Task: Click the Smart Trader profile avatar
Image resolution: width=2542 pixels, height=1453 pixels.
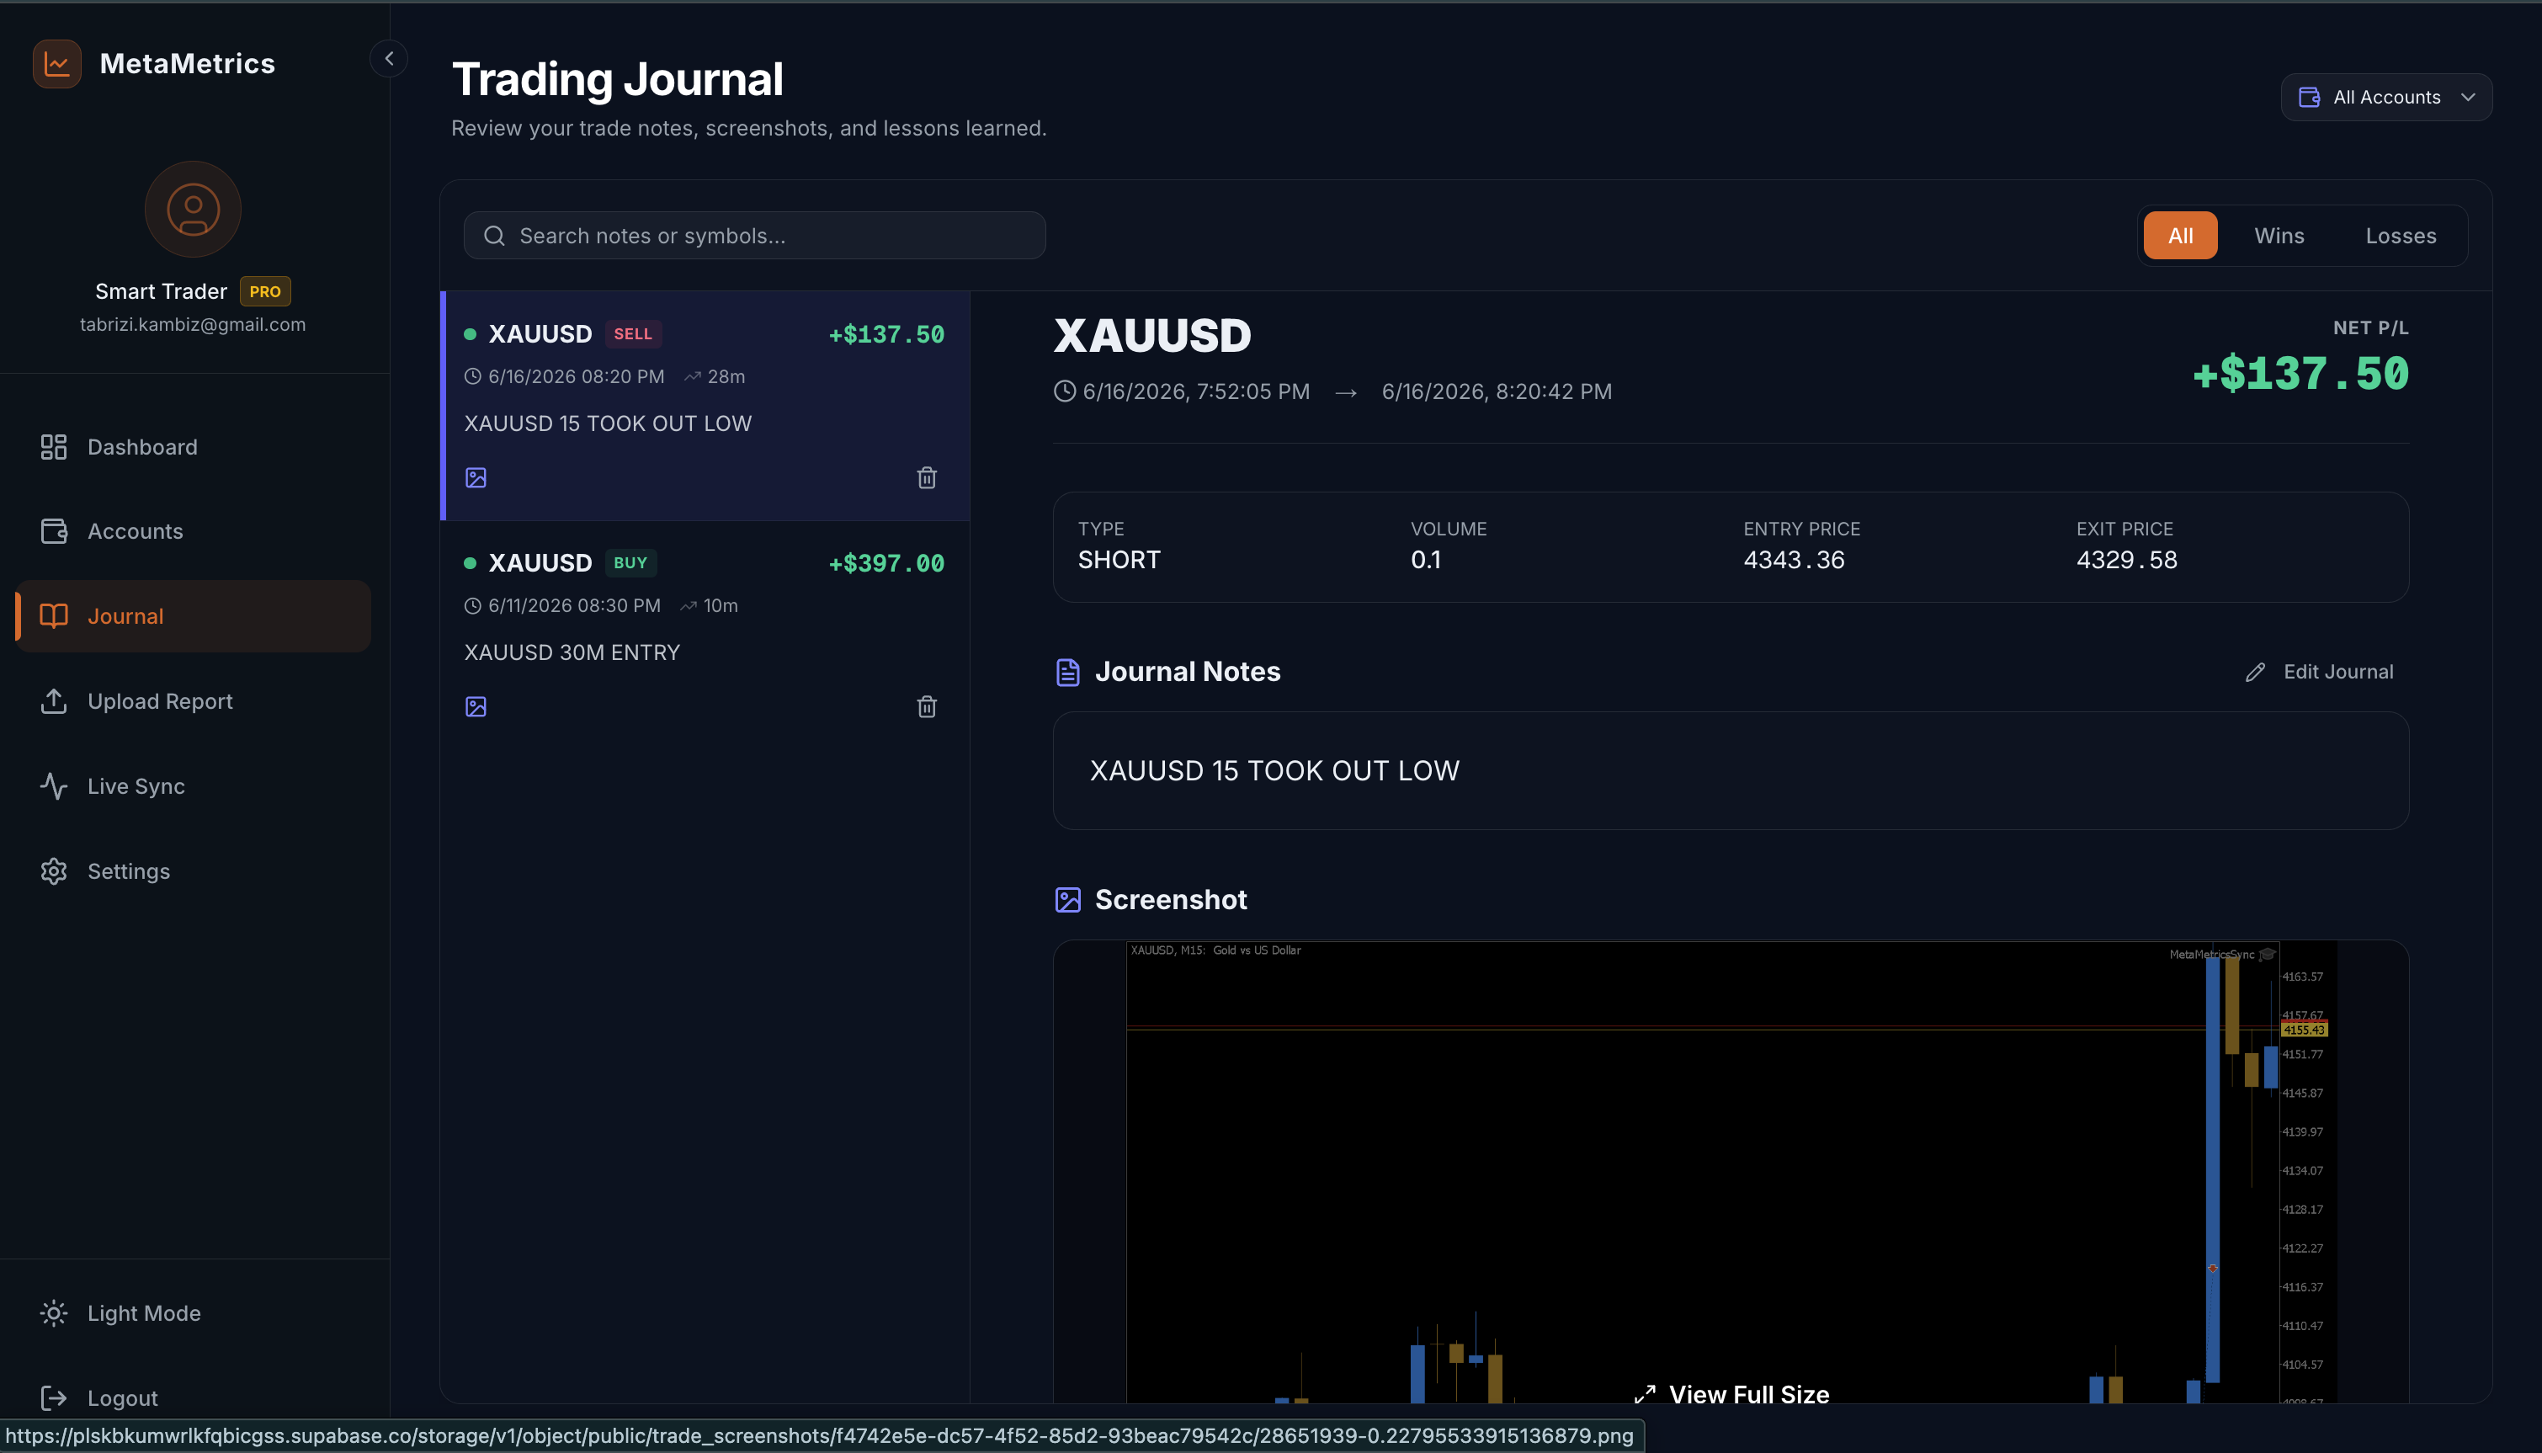Action: [193, 210]
